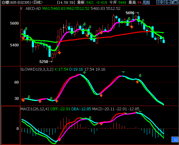Screen dimensions: 179x145
Task: Click the green sell arrow after the 5696 peak
Action: coord(143,21)
